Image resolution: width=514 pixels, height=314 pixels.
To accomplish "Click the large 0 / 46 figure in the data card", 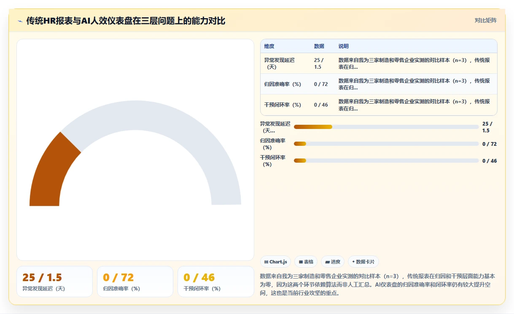I will coord(199,277).
